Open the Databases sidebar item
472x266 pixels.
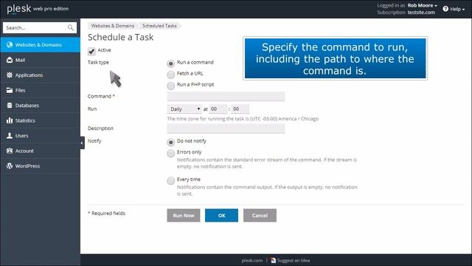(41, 105)
